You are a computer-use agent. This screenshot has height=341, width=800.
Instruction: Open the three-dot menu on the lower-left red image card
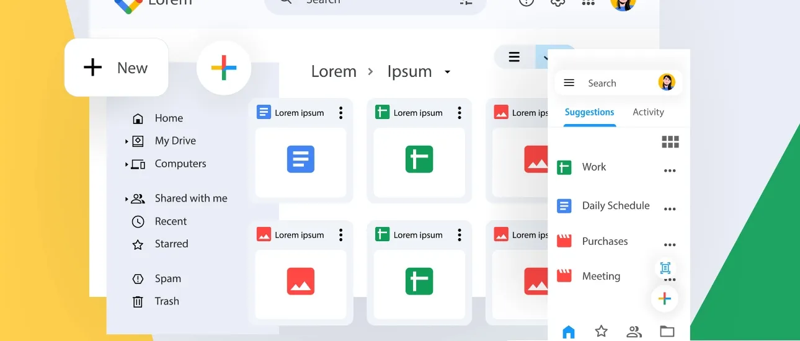tap(340, 234)
